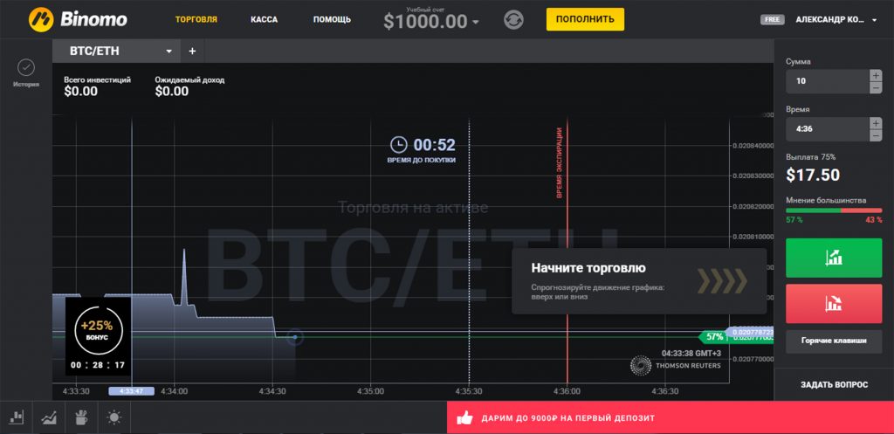
Task: Increase the Сумма amount with plus
Action: click(876, 75)
